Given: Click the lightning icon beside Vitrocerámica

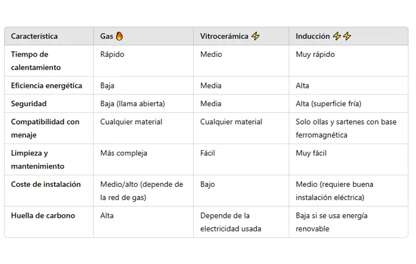Looking at the screenshot, I should 256,36.
